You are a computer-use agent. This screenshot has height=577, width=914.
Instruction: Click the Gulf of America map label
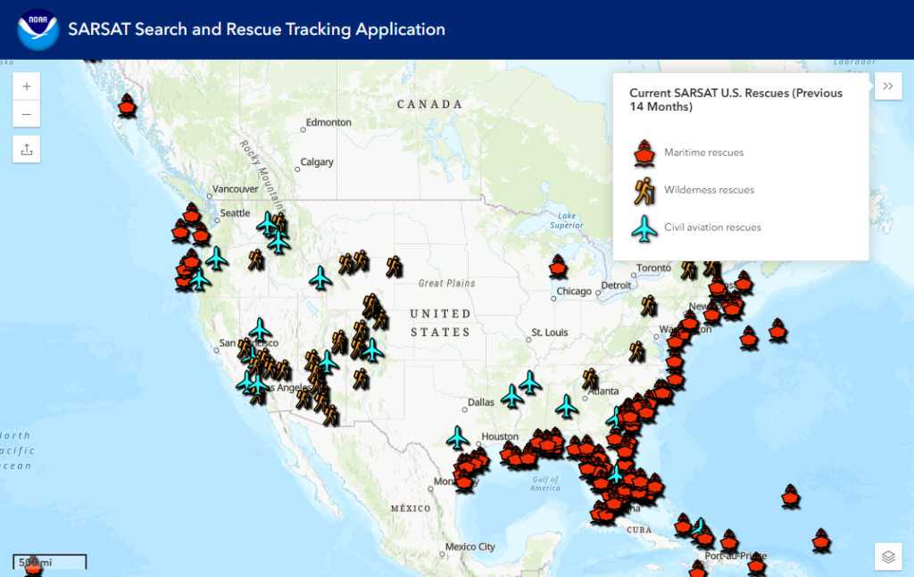pos(545,484)
